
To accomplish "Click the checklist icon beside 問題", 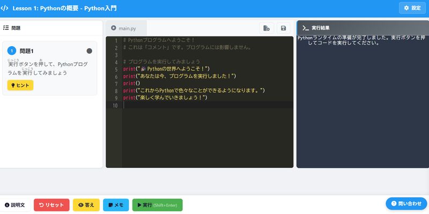I will pos(5,28).
